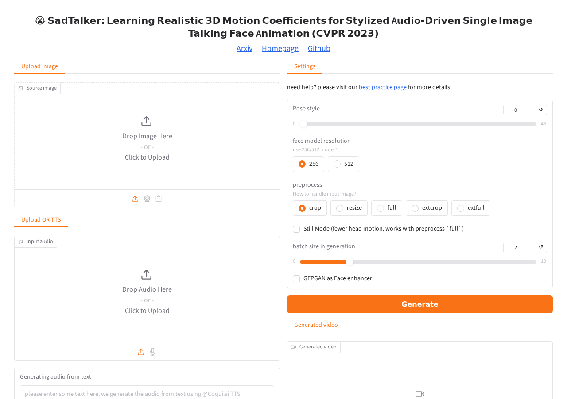Enable GFPGAN as Face enhancer
This screenshot has width=567, height=399.
pyautogui.click(x=296, y=279)
